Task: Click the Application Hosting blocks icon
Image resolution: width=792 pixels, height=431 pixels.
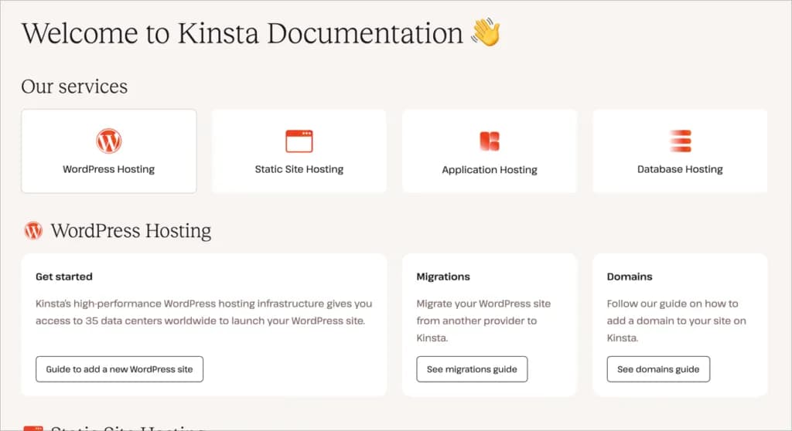Action: point(490,141)
